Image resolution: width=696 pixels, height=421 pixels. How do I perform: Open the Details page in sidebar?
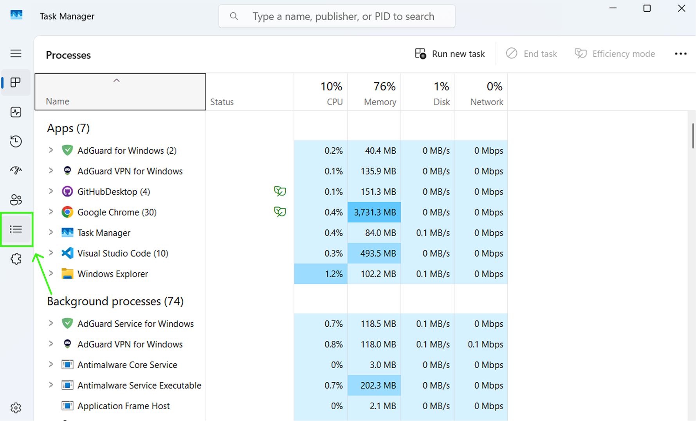click(16, 229)
